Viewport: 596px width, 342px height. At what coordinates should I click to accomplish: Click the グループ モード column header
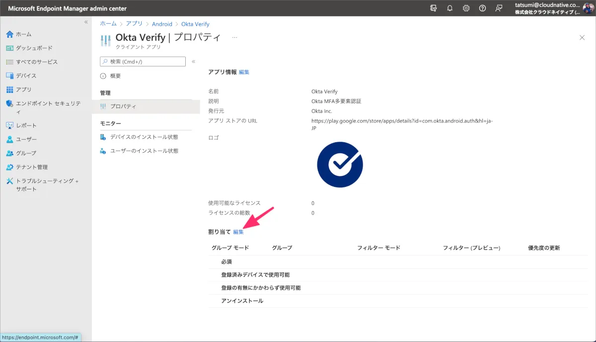pos(230,248)
